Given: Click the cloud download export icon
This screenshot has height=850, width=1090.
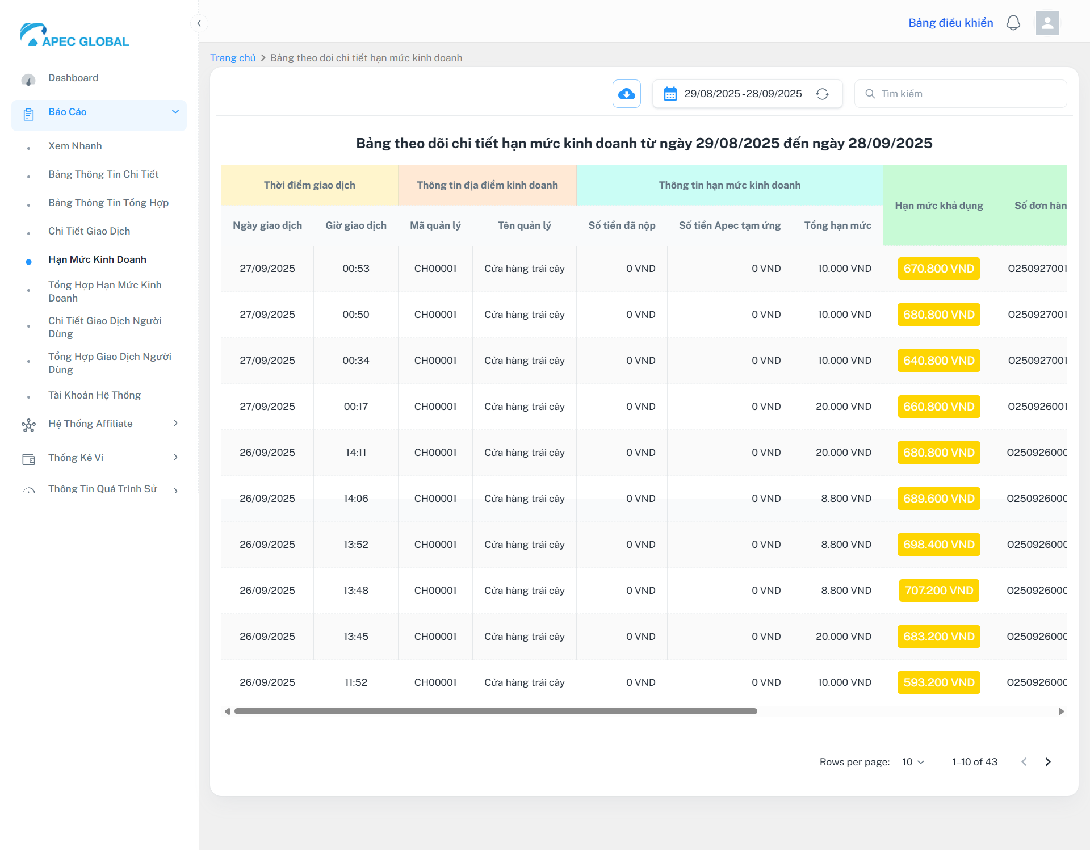Looking at the screenshot, I should tap(626, 94).
